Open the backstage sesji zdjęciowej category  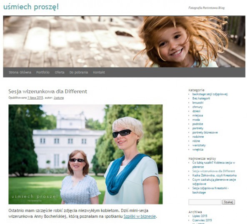pos(210,94)
